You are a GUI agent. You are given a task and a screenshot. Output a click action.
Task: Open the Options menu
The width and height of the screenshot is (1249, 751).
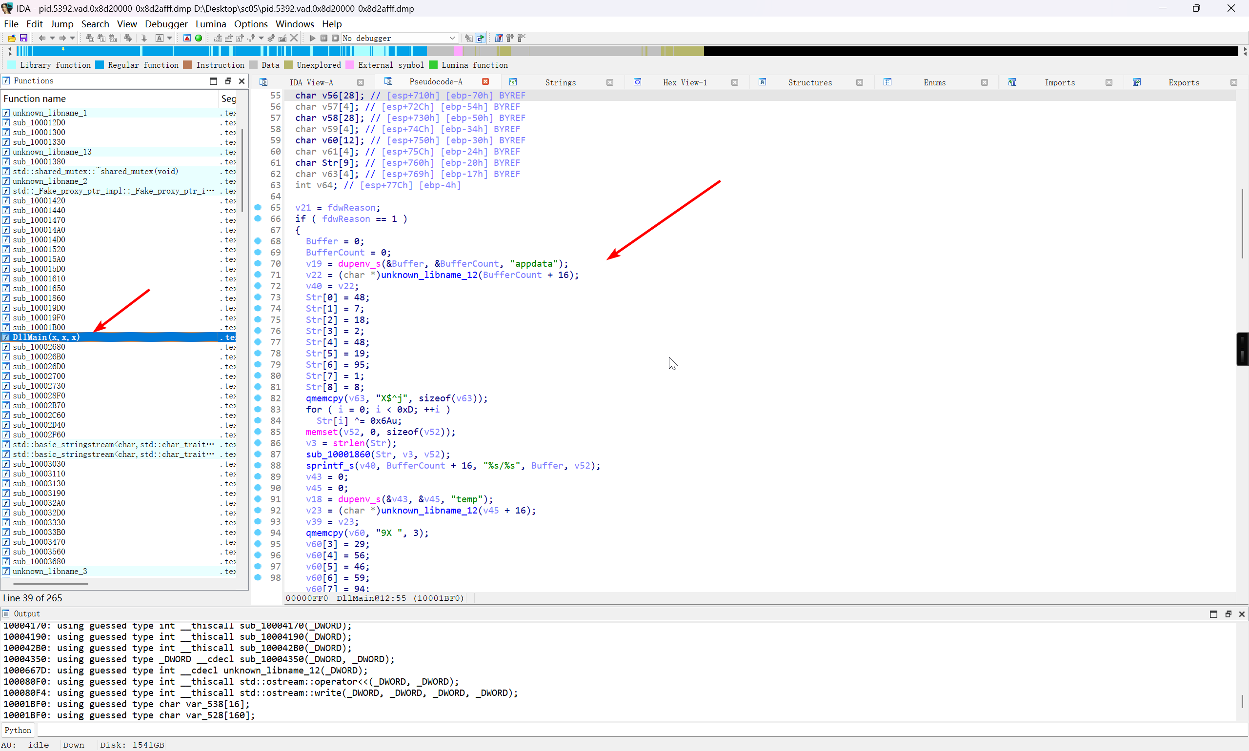click(x=251, y=24)
